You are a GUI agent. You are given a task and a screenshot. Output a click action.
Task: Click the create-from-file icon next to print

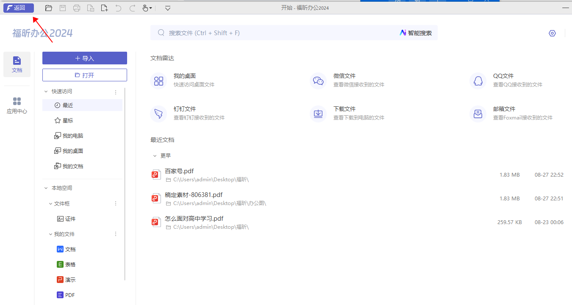(x=90, y=8)
